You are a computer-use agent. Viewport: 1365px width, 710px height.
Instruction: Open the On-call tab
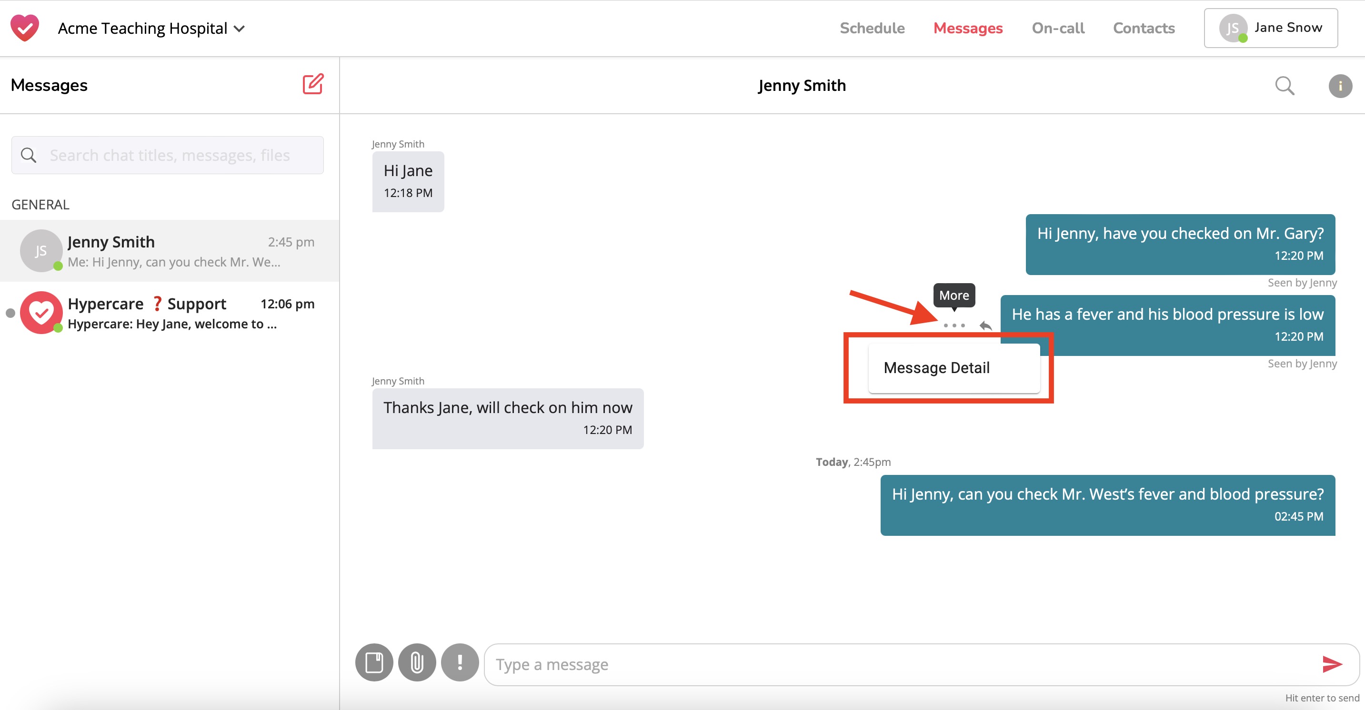[1058, 28]
